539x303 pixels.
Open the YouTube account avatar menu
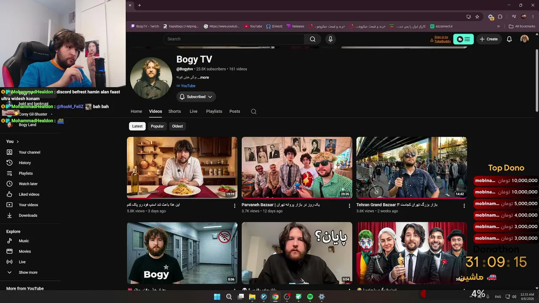[524, 39]
